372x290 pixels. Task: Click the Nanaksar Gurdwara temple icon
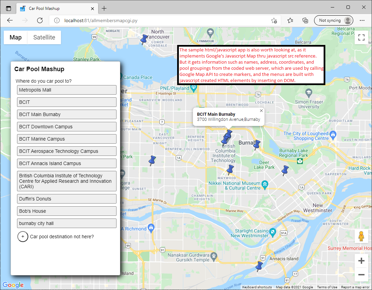(214, 256)
